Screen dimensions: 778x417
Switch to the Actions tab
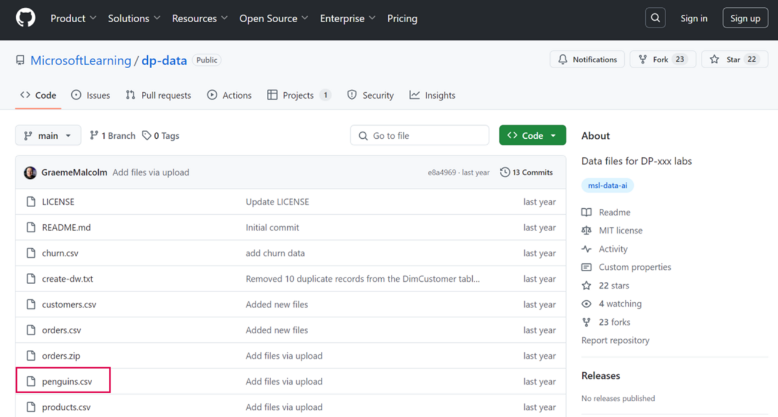point(229,95)
